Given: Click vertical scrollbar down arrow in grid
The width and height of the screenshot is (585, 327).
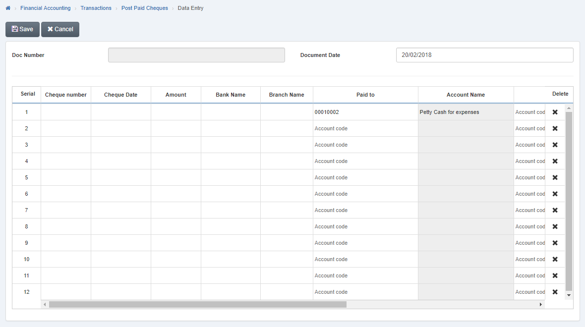Looking at the screenshot, I should click(x=569, y=295).
